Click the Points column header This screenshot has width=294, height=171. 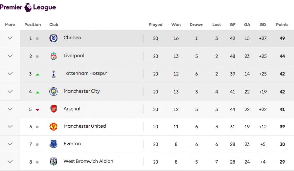[282, 25]
